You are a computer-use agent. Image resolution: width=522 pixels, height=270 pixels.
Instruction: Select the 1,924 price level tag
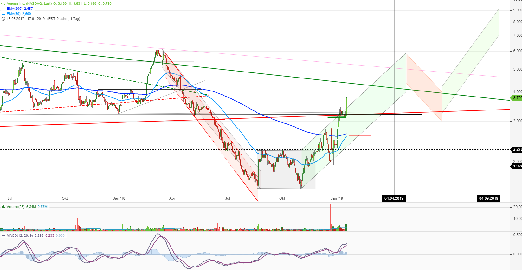pyautogui.click(x=517, y=166)
